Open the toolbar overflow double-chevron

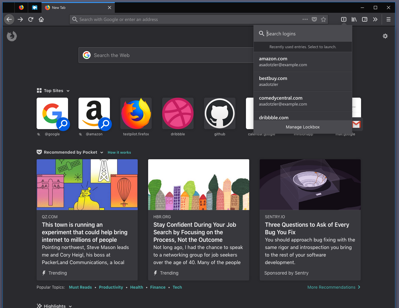(375, 19)
